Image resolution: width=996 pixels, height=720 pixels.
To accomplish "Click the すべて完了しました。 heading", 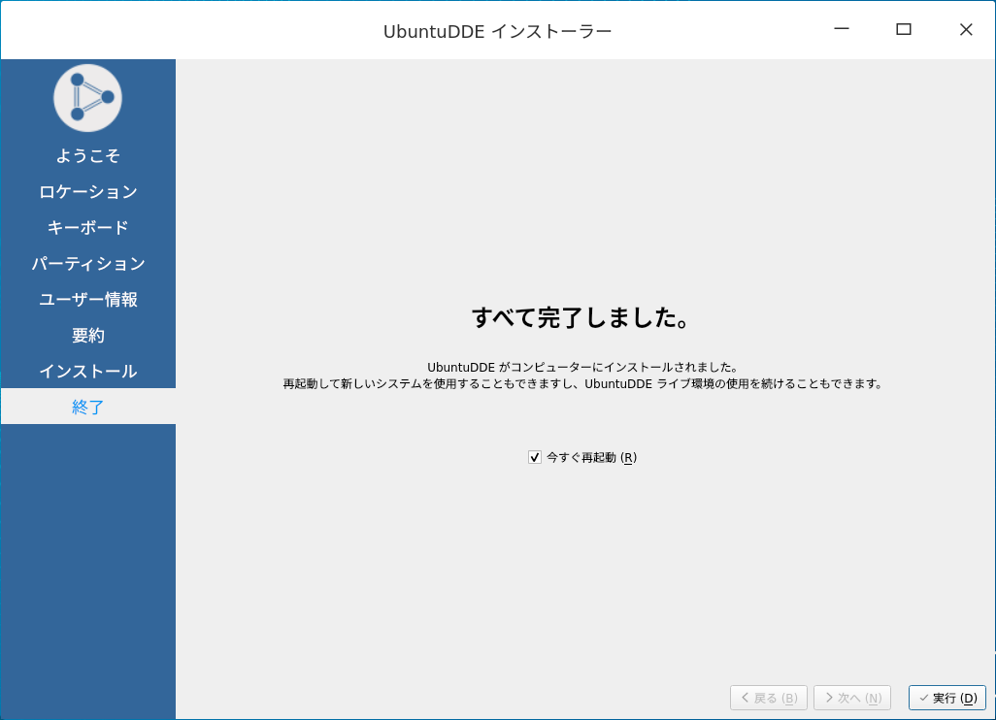I will 581,317.
